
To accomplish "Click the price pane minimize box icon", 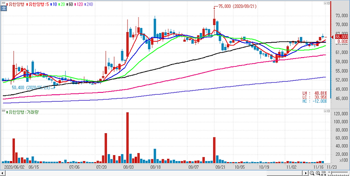I will coord(325,3).
